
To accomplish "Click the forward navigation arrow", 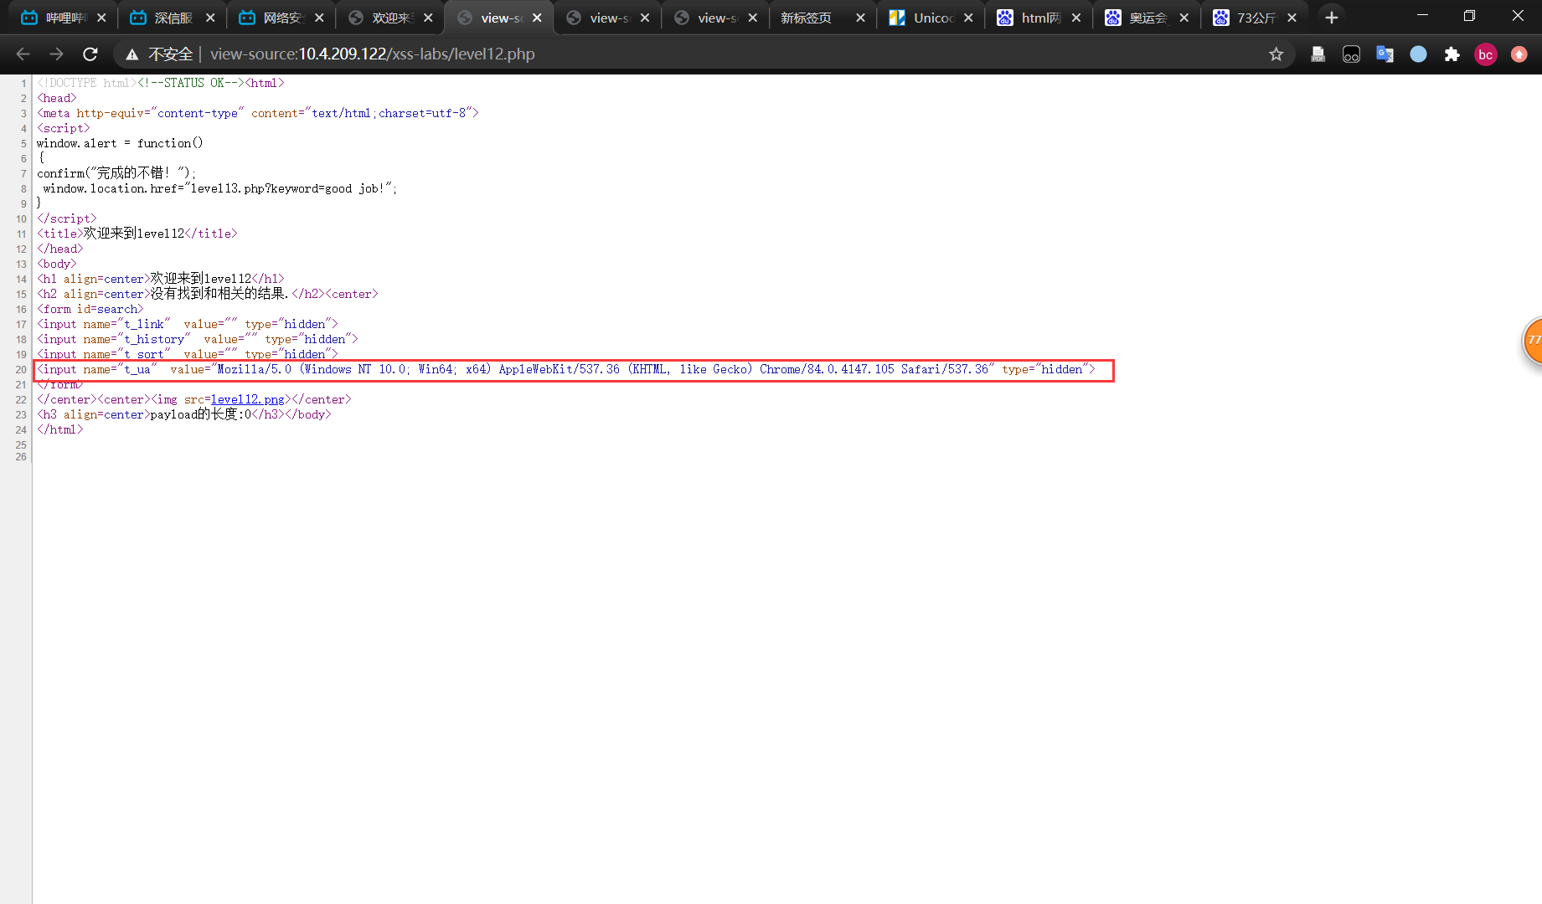I will [56, 54].
